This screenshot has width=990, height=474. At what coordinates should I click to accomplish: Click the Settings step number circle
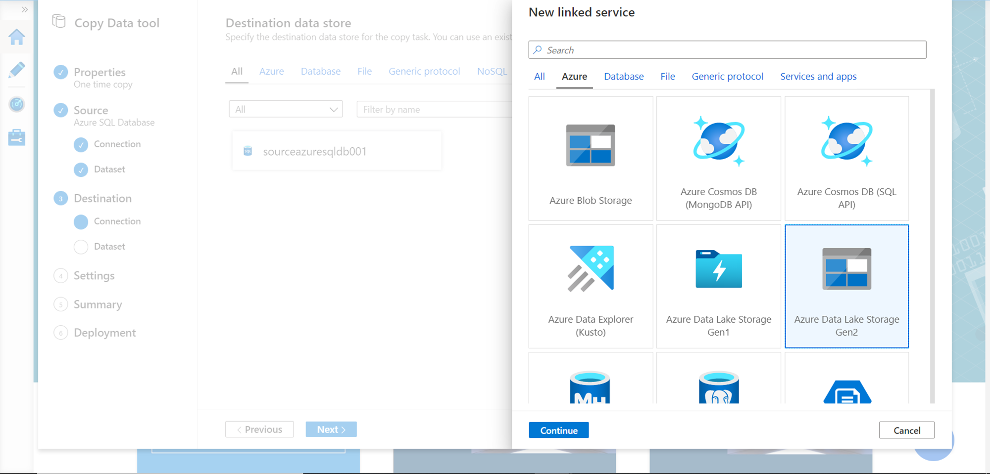(x=61, y=276)
